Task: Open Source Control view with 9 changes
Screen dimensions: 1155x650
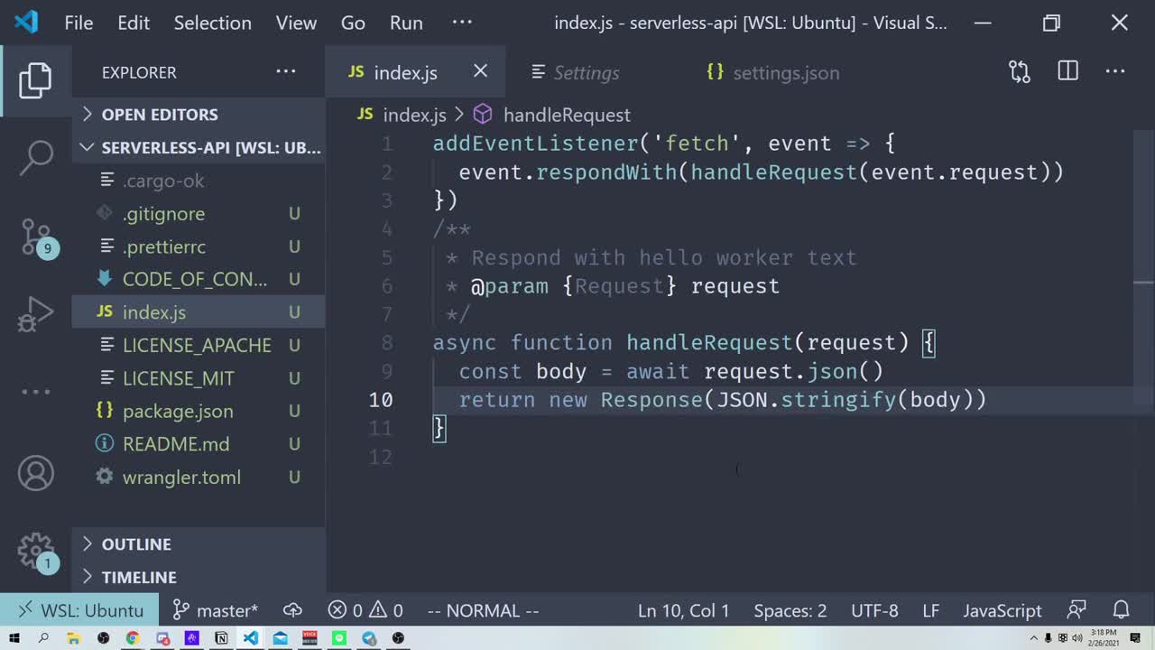Action: tap(36, 237)
